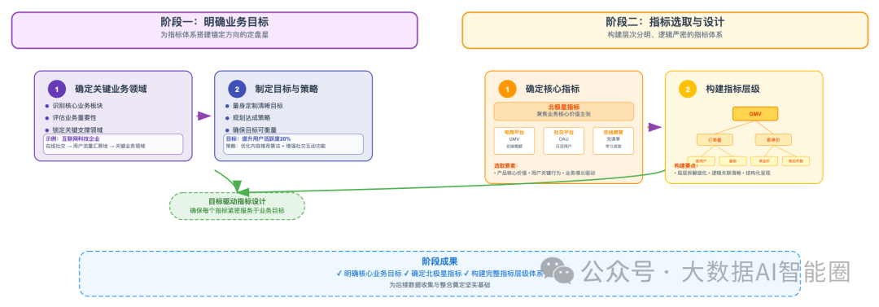This screenshot has width=879, height=307.
Task: Click the bullet 确保目标可衡量
Action: (255, 129)
